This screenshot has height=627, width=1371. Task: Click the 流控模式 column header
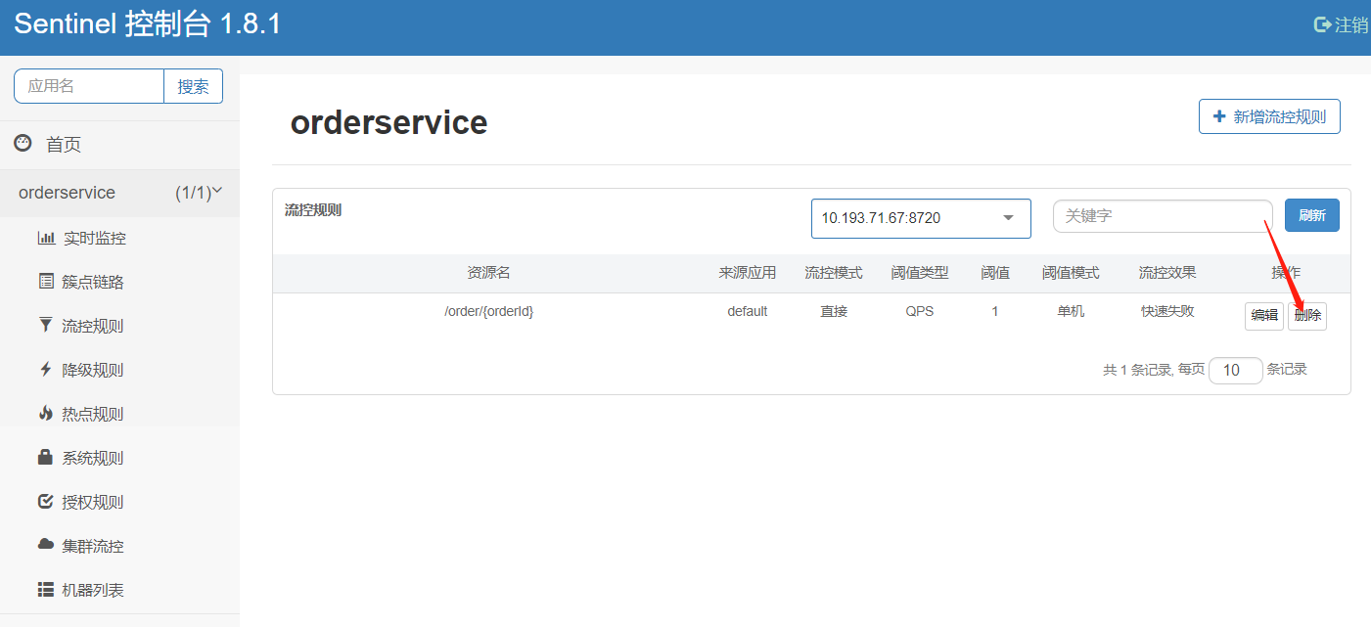(834, 273)
